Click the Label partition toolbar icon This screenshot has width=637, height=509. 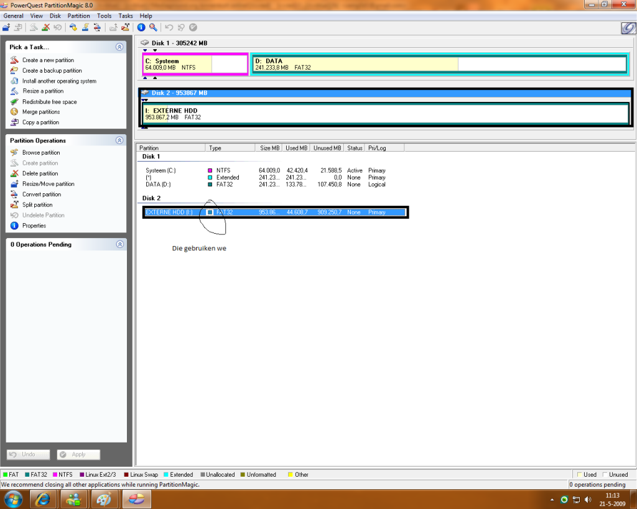[x=73, y=27]
